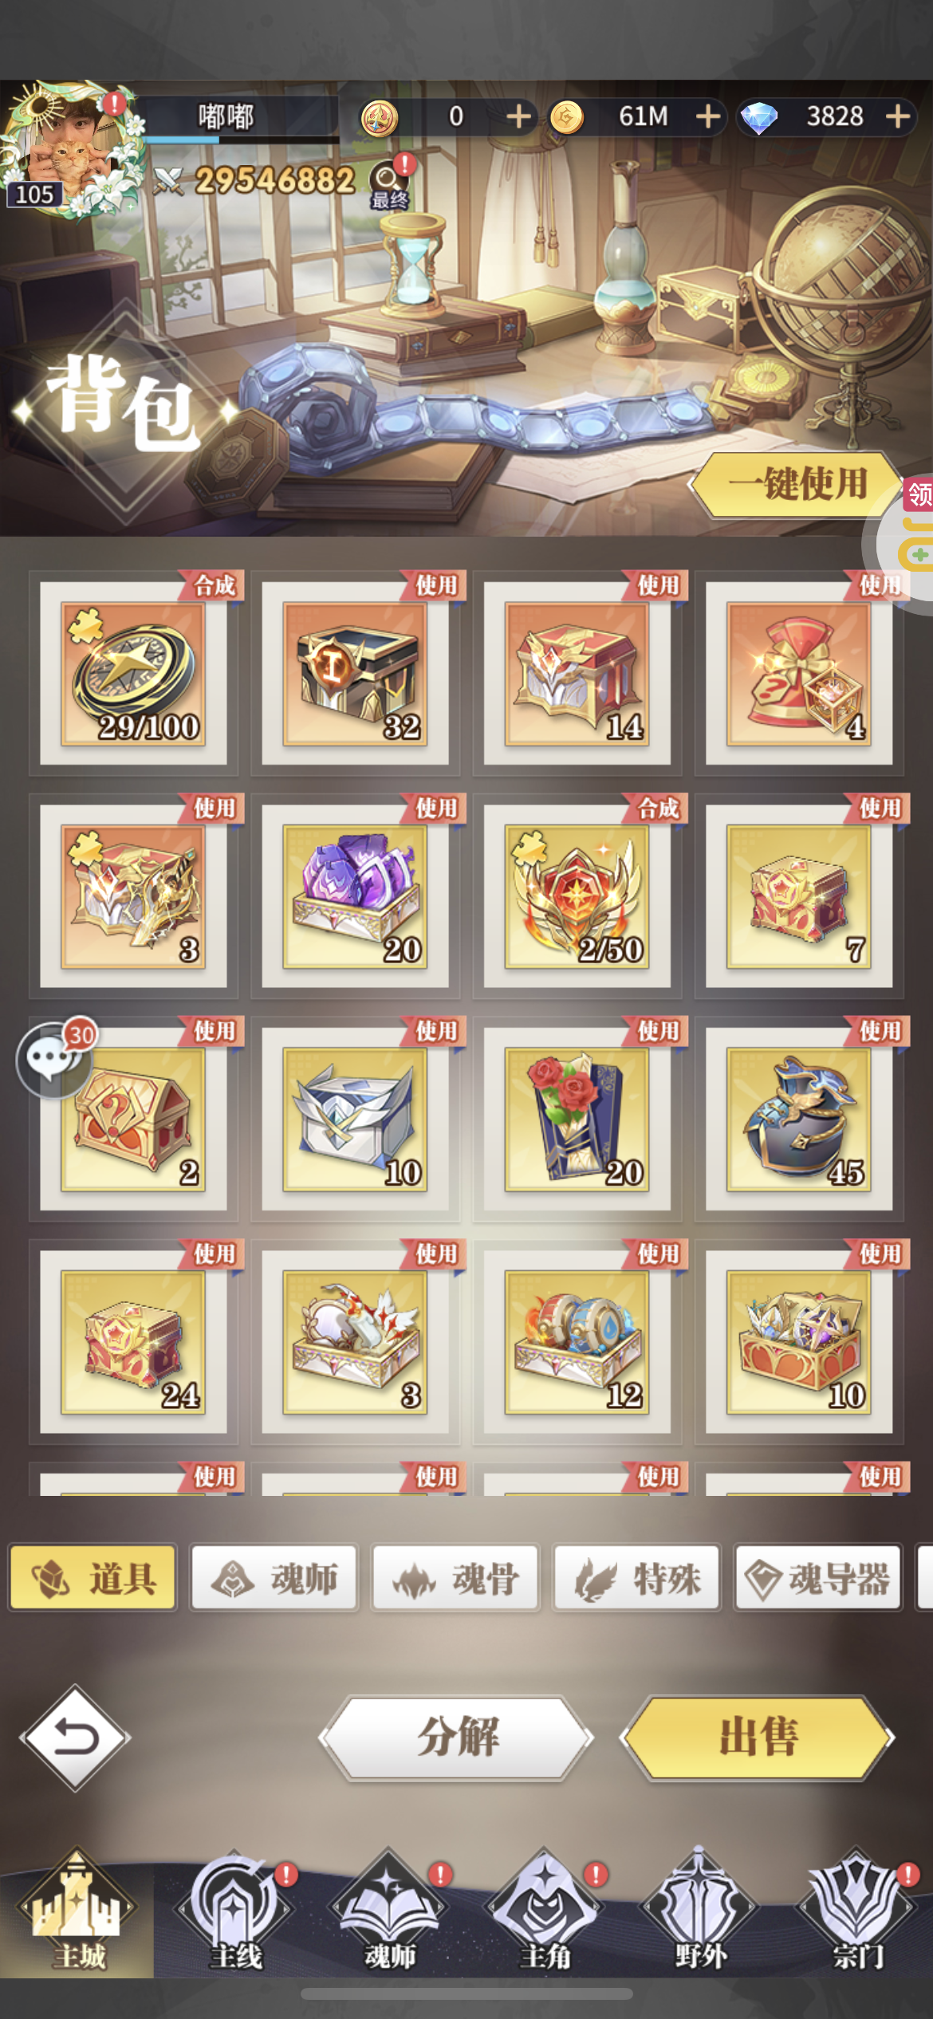Screen dimensions: 933x2019
Task: Click the yellow 出售 sell button
Action: (x=758, y=1738)
